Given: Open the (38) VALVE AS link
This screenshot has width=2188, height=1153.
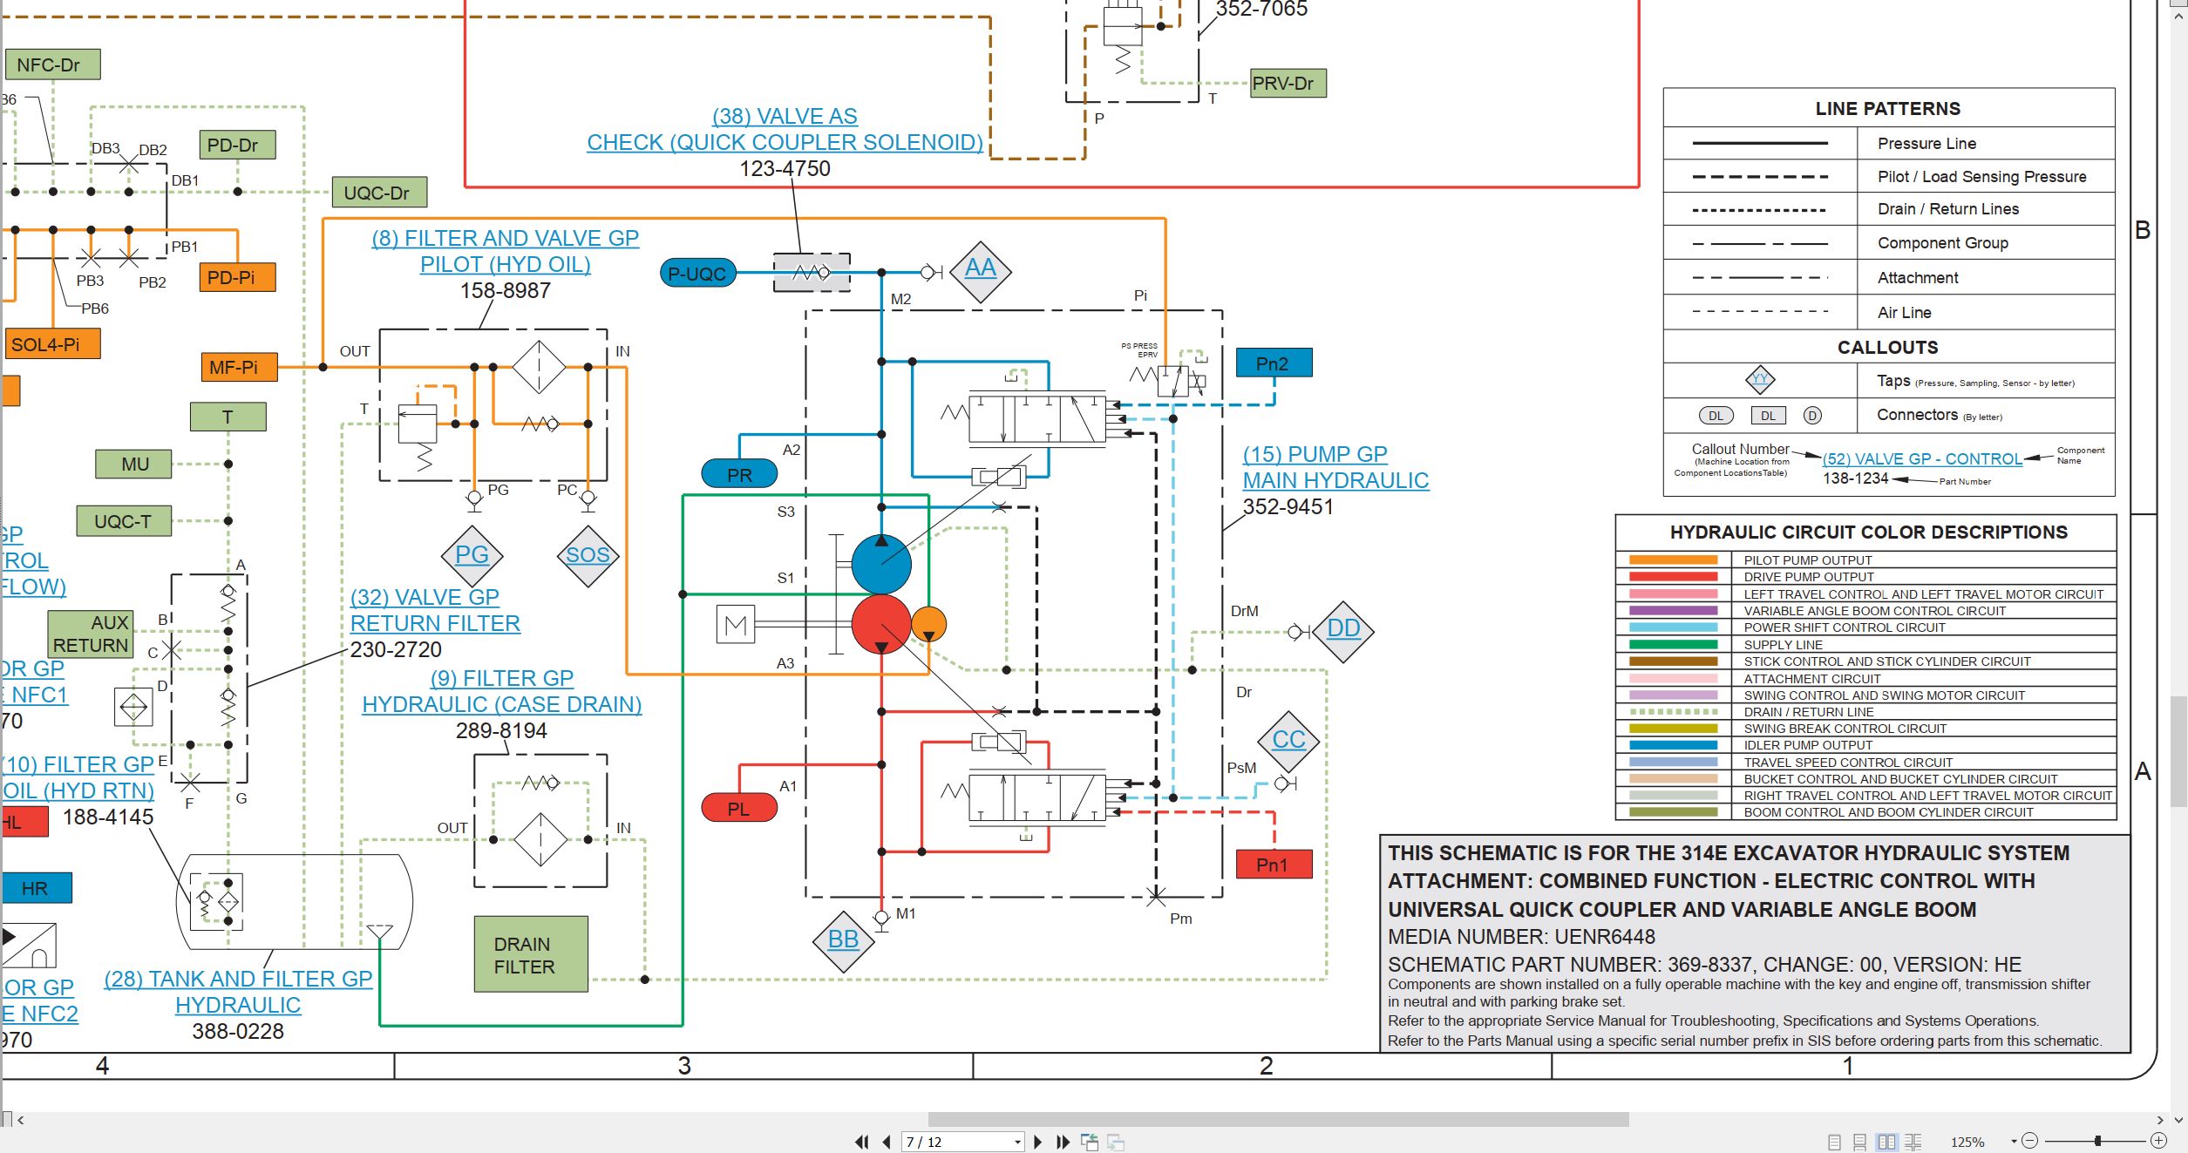Looking at the screenshot, I should point(785,117).
